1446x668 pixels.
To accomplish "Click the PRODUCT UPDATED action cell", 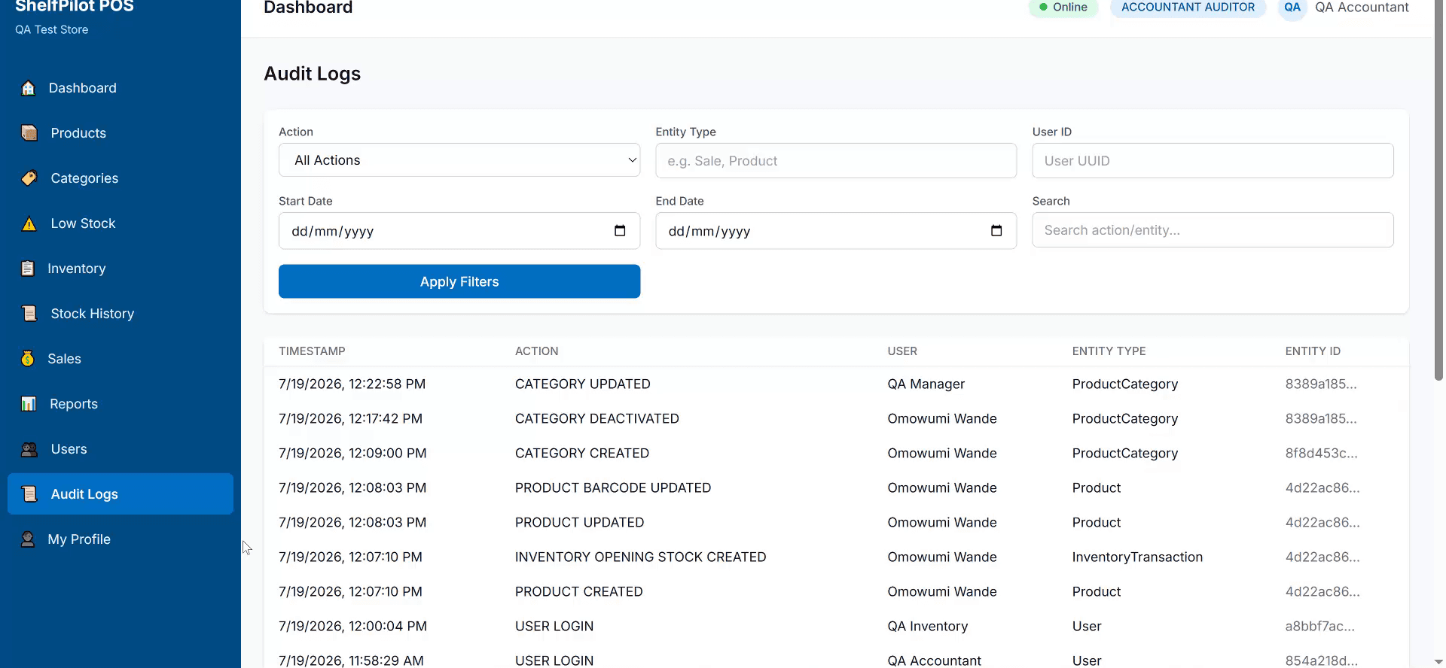I will pos(580,522).
